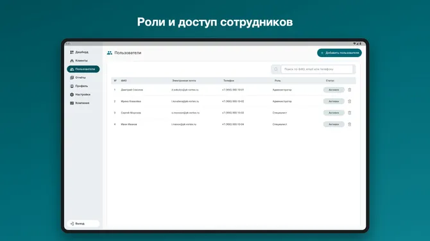Toggle Активен status for Дмитрий Соколов

[334, 90]
